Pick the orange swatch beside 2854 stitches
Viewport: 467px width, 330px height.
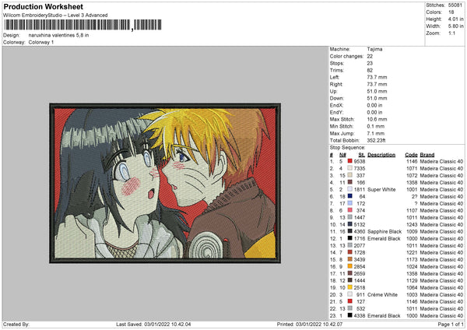tap(350, 266)
